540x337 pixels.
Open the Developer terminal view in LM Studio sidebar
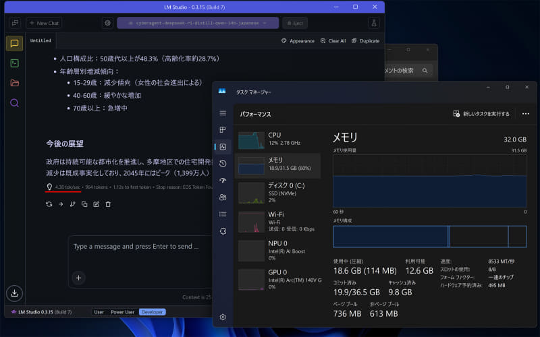point(14,63)
